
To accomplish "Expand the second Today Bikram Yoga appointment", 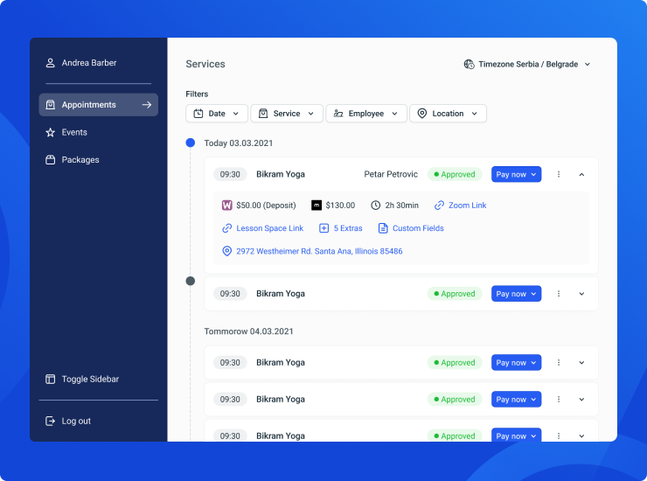I will click(x=581, y=294).
